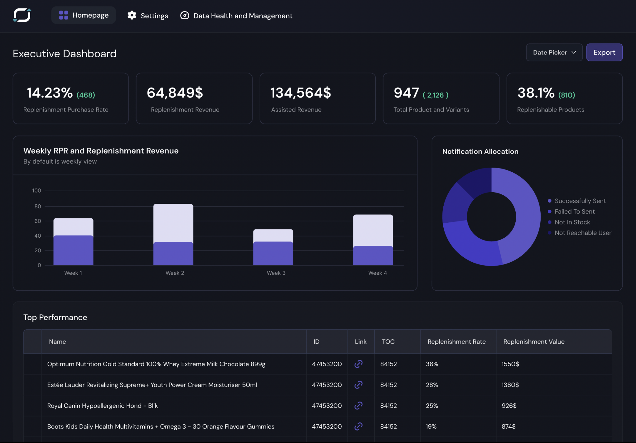
Task: Click the app logo in the top left
Action: point(22,15)
